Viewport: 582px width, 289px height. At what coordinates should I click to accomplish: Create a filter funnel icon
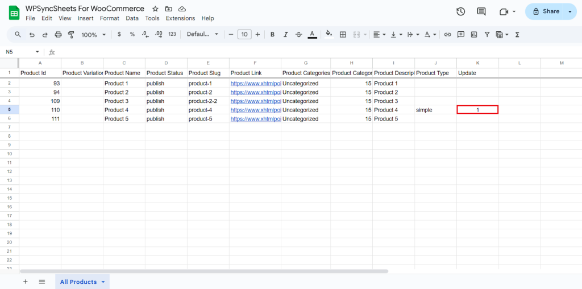(x=487, y=35)
